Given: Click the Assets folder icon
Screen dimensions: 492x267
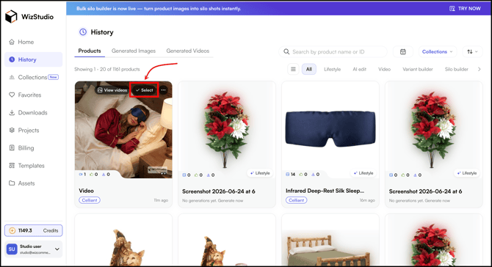Looking at the screenshot, I should pos(12,183).
